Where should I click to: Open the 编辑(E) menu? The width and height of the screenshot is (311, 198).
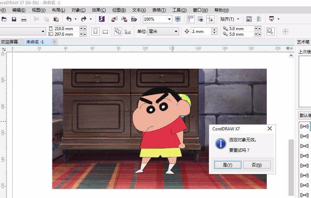(19, 10)
